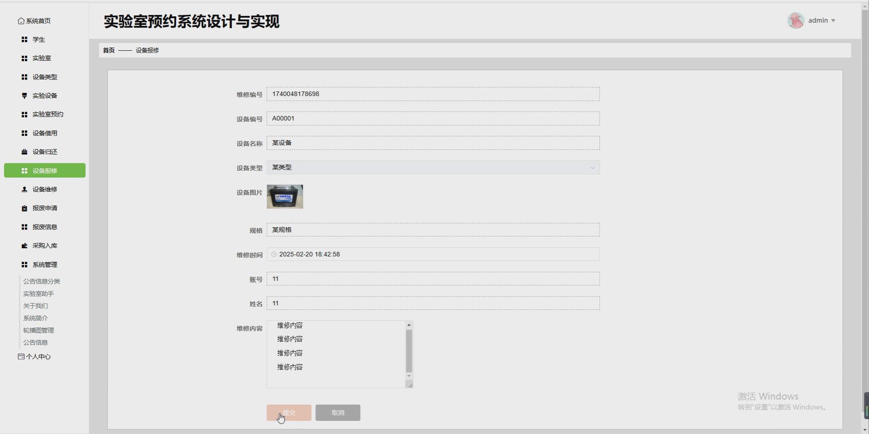Viewport: 869px width, 434px height.
Task: Click the 设备维修 person icon
Action: click(x=24, y=189)
